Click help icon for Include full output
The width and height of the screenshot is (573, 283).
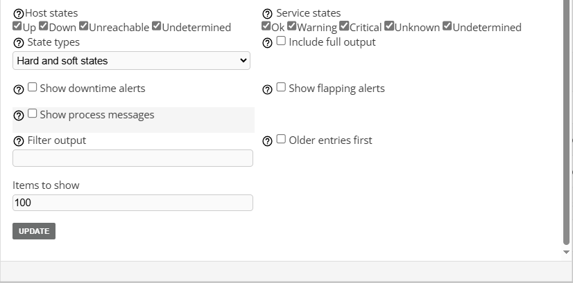267,43
